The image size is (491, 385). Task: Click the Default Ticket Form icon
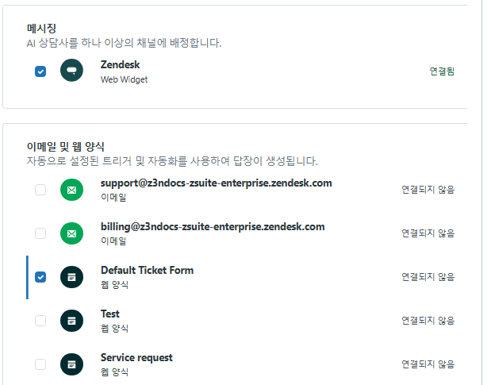click(71, 277)
